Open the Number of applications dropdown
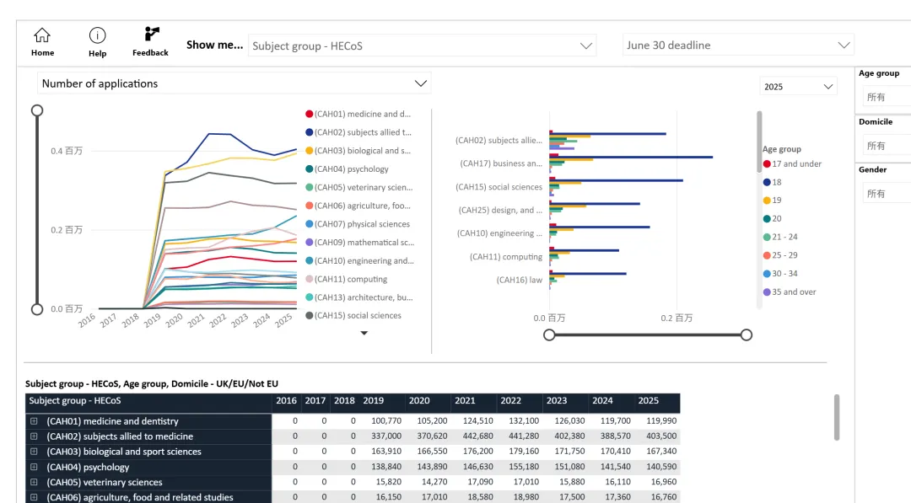 [234, 83]
